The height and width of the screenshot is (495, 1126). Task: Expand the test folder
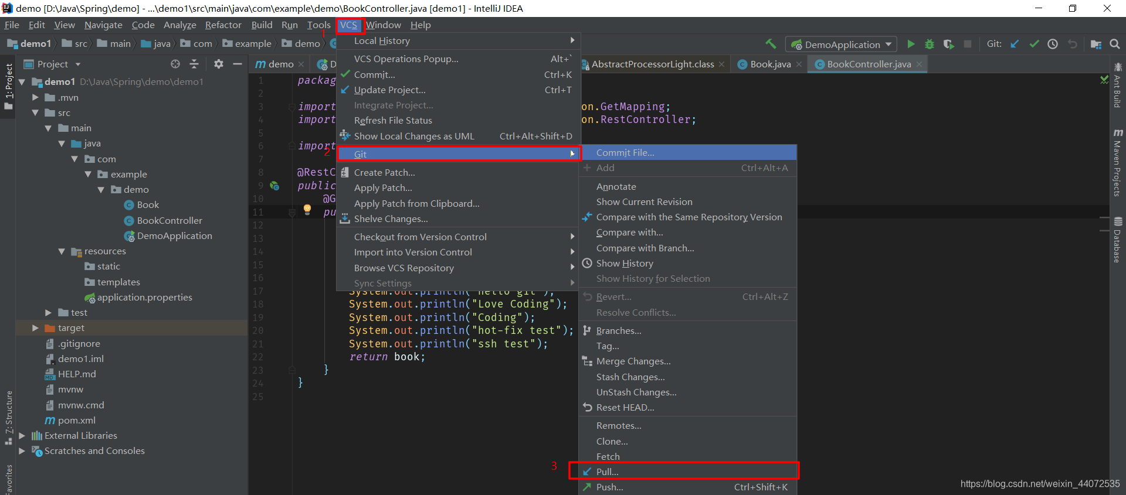point(49,313)
